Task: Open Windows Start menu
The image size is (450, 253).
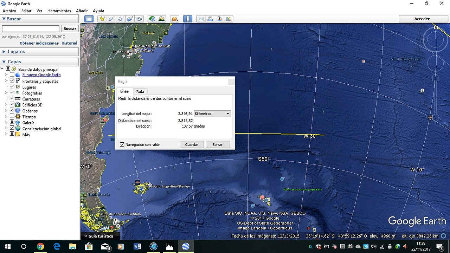Action: [x=8, y=246]
